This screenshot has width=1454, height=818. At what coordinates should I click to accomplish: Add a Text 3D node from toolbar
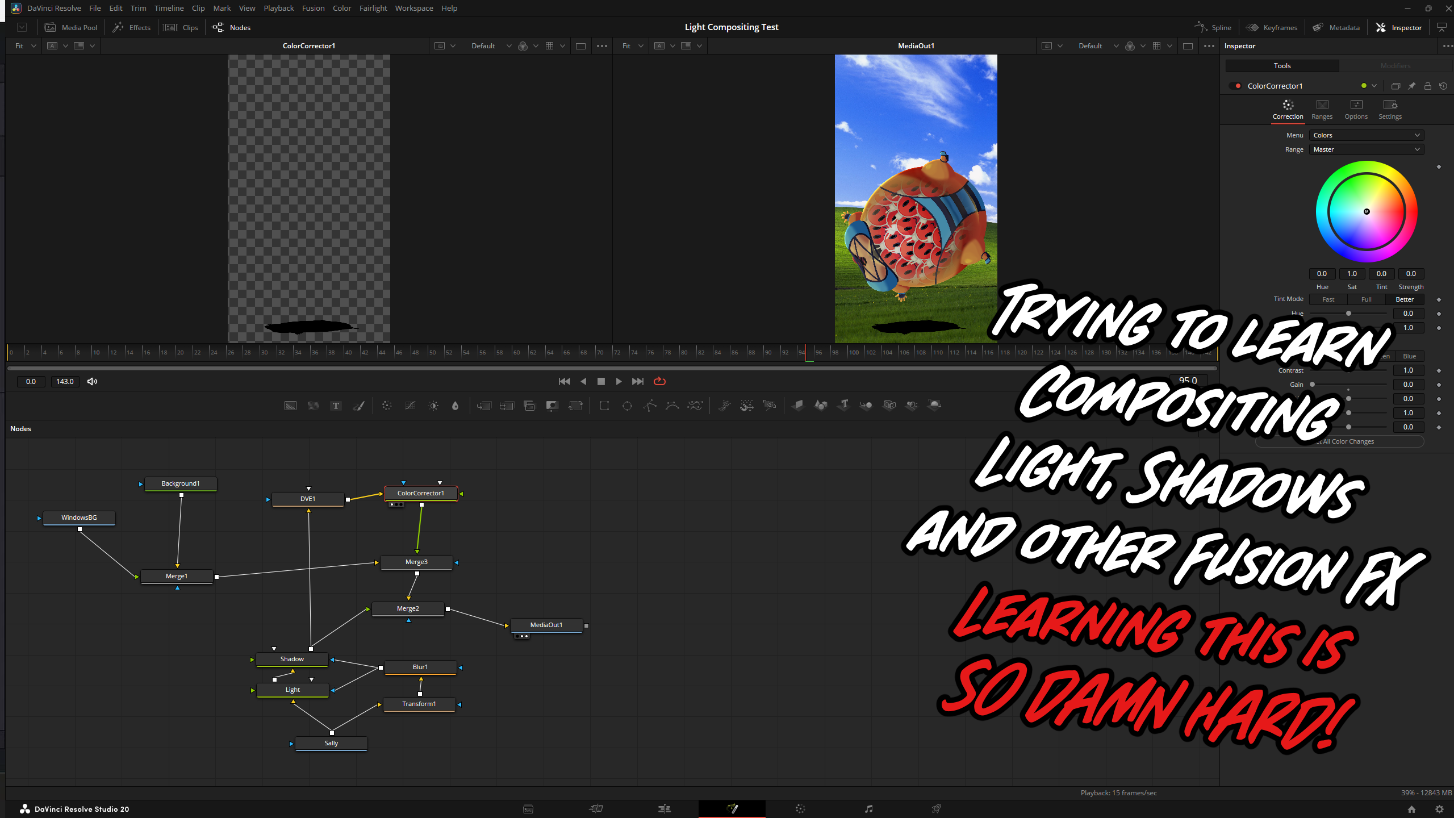point(844,405)
